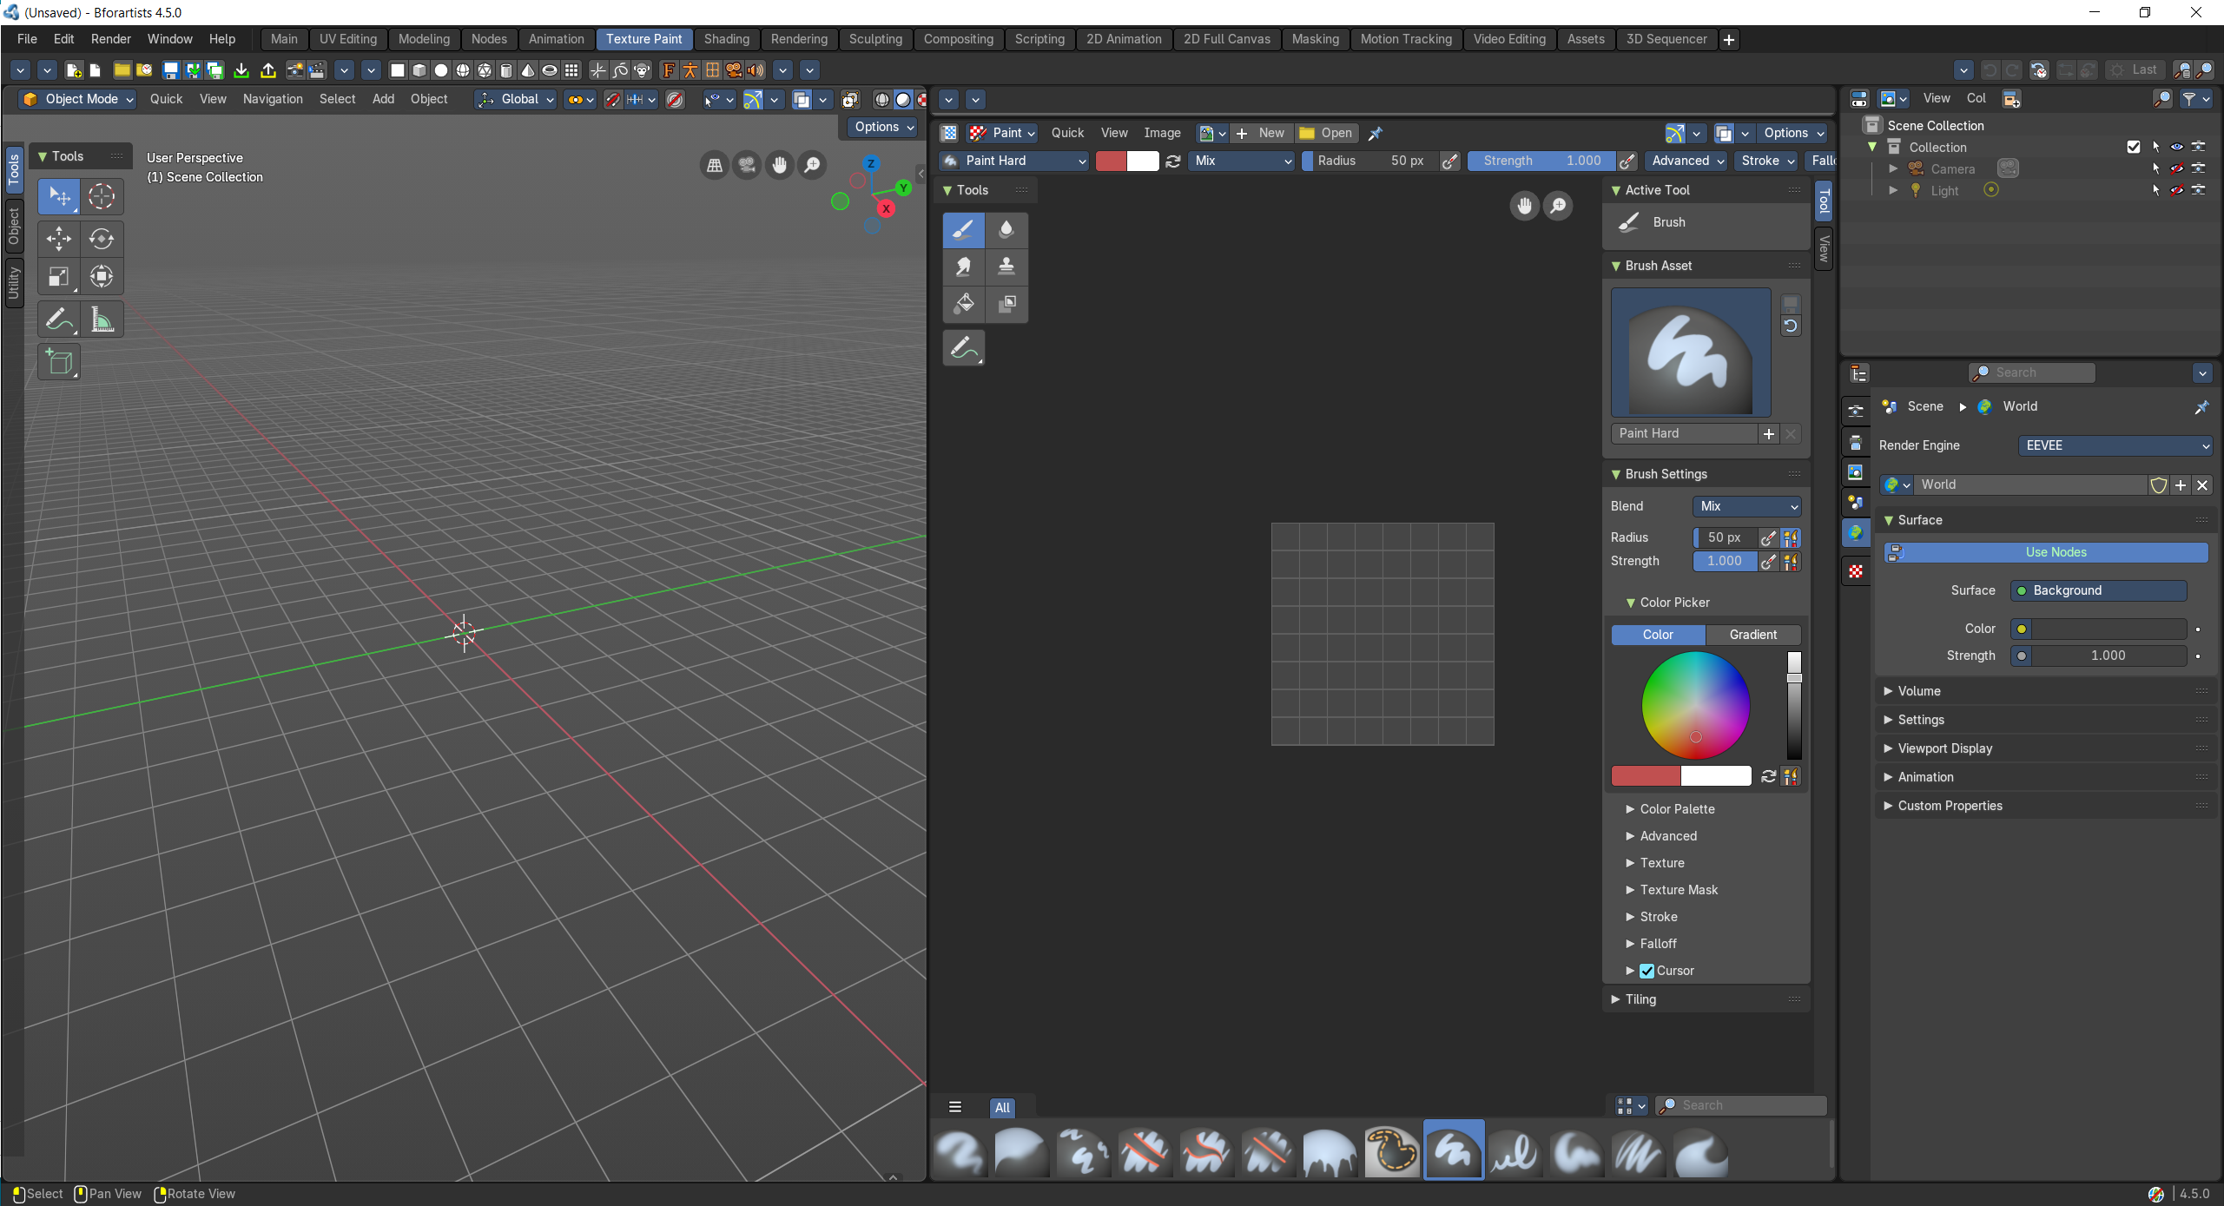Click the red primary color swatch in header

(1111, 161)
